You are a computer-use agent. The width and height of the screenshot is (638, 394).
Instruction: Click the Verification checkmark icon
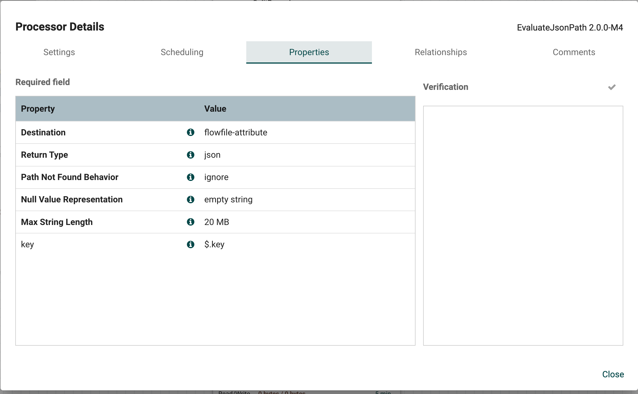(x=612, y=87)
